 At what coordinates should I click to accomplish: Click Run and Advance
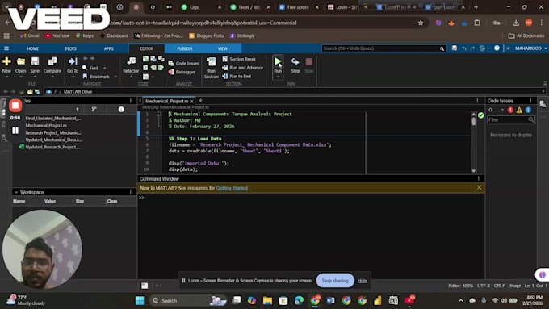[x=243, y=68]
